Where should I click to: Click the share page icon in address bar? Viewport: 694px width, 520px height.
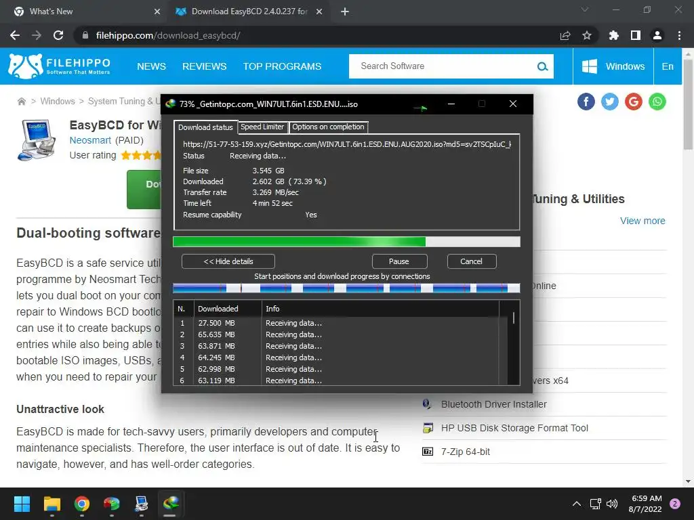565,35
